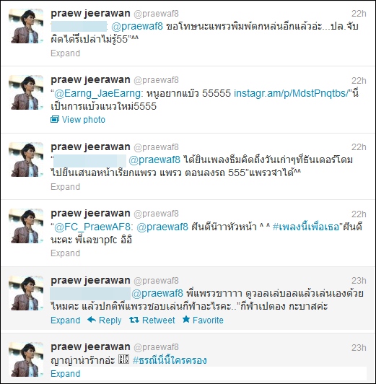Expand the first tweet about typing mistakes
Viewport: 376px width, 384px height.
click(66, 53)
